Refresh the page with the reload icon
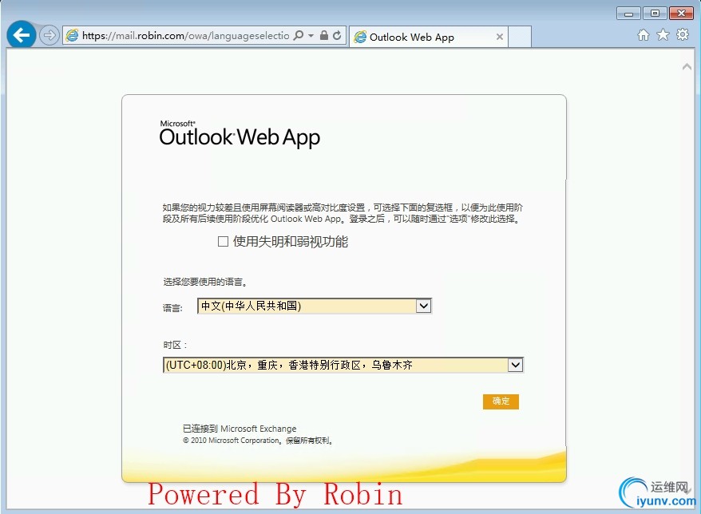The height and width of the screenshot is (514, 701). [x=337, y=35]
